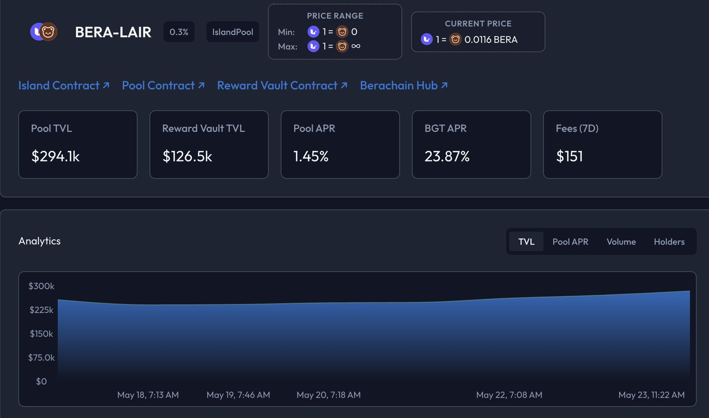Click the BGT APR stat card
Viewport: 709px width, 418px height.
[x=471, y=144]
